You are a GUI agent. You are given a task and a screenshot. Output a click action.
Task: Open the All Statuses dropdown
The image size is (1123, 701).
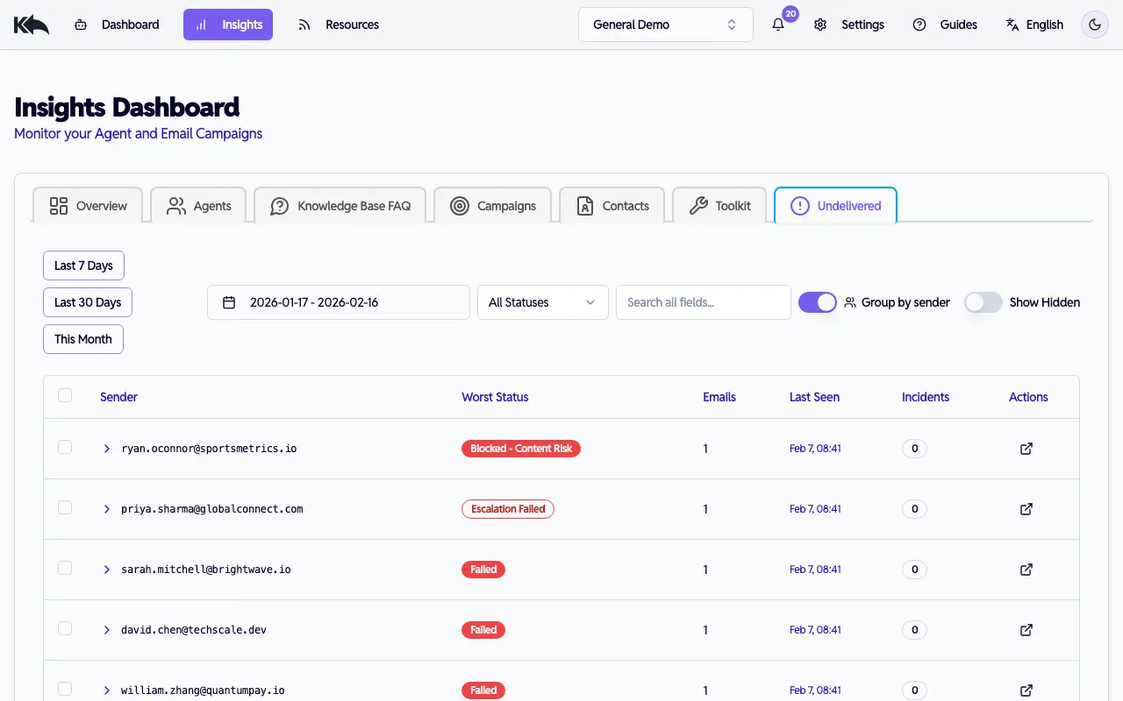coord(542,302)
